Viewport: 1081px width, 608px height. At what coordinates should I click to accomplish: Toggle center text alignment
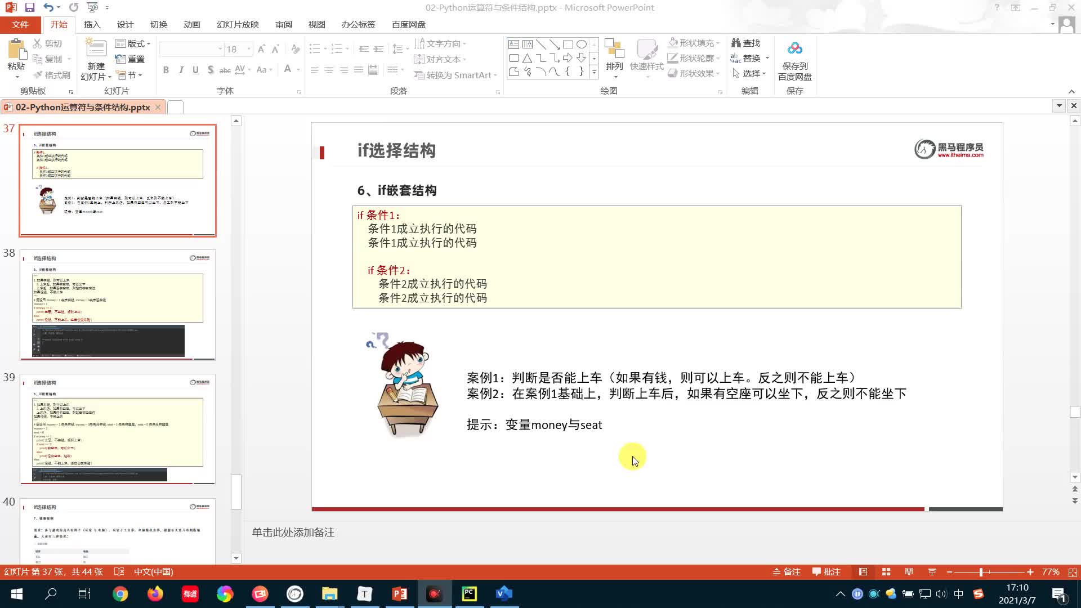pos(329,70)
